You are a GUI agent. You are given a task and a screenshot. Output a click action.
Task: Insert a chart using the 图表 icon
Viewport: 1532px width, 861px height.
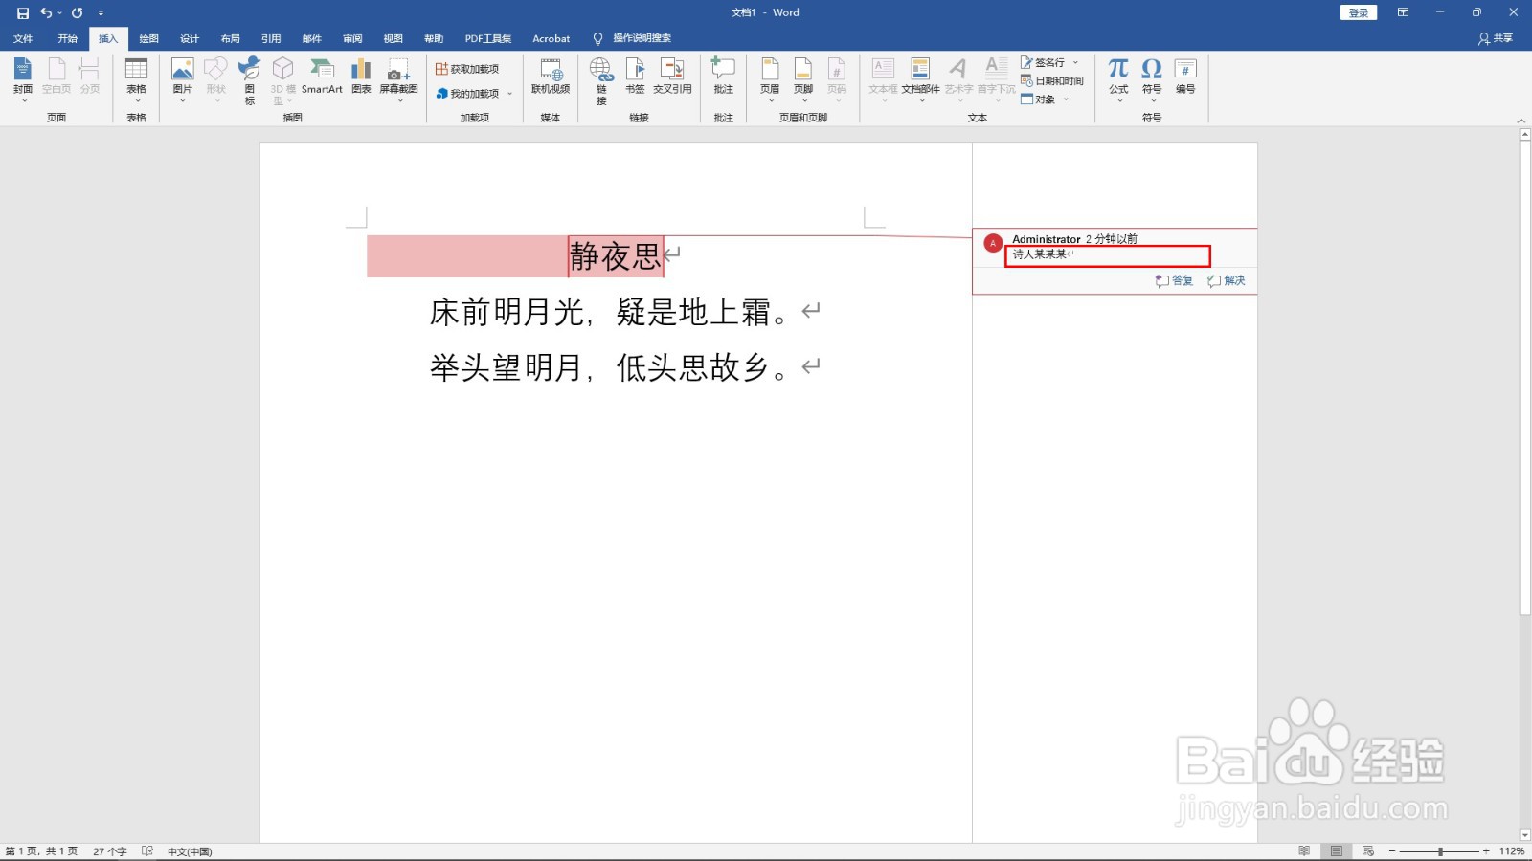coord(360,77)
